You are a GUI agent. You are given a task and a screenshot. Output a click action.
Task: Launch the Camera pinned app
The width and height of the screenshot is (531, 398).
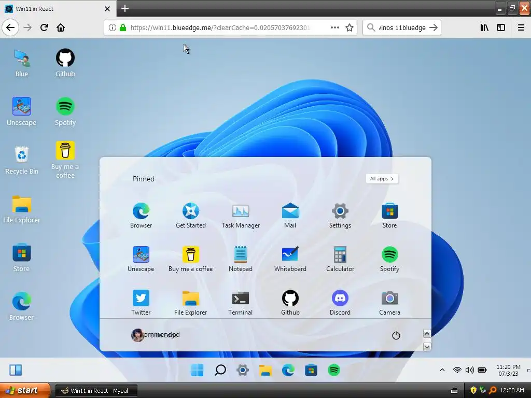click(389, 303)
